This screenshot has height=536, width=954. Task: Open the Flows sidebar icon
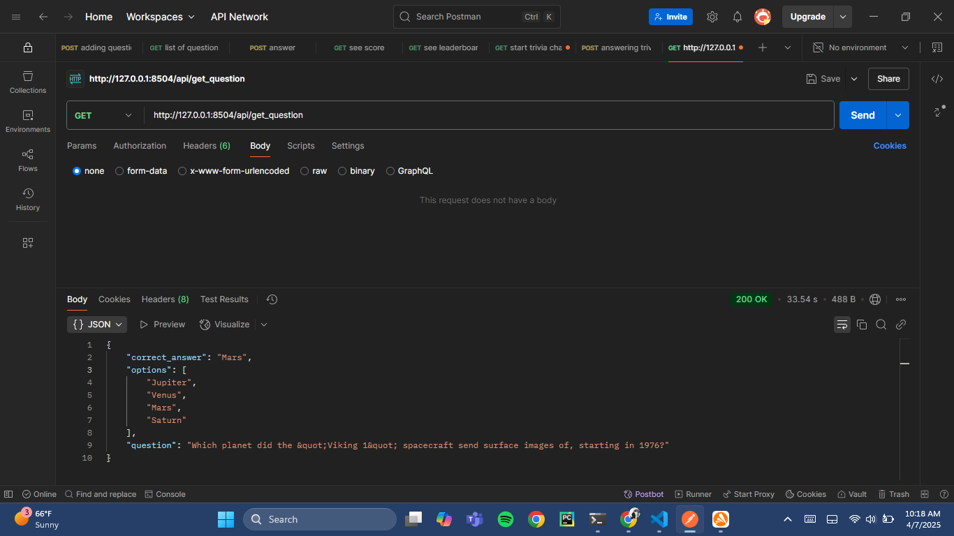28,160
